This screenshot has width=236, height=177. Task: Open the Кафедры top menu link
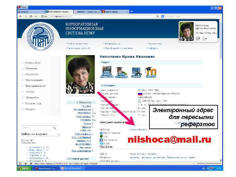pyautogui.click(x=152, y=48)
